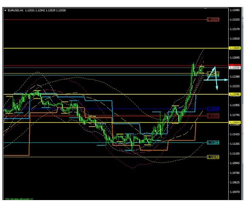Select the 1.11049 level label
Image resolution: width=246 pixels, height=202 pixels.
[x=213, y=157]
